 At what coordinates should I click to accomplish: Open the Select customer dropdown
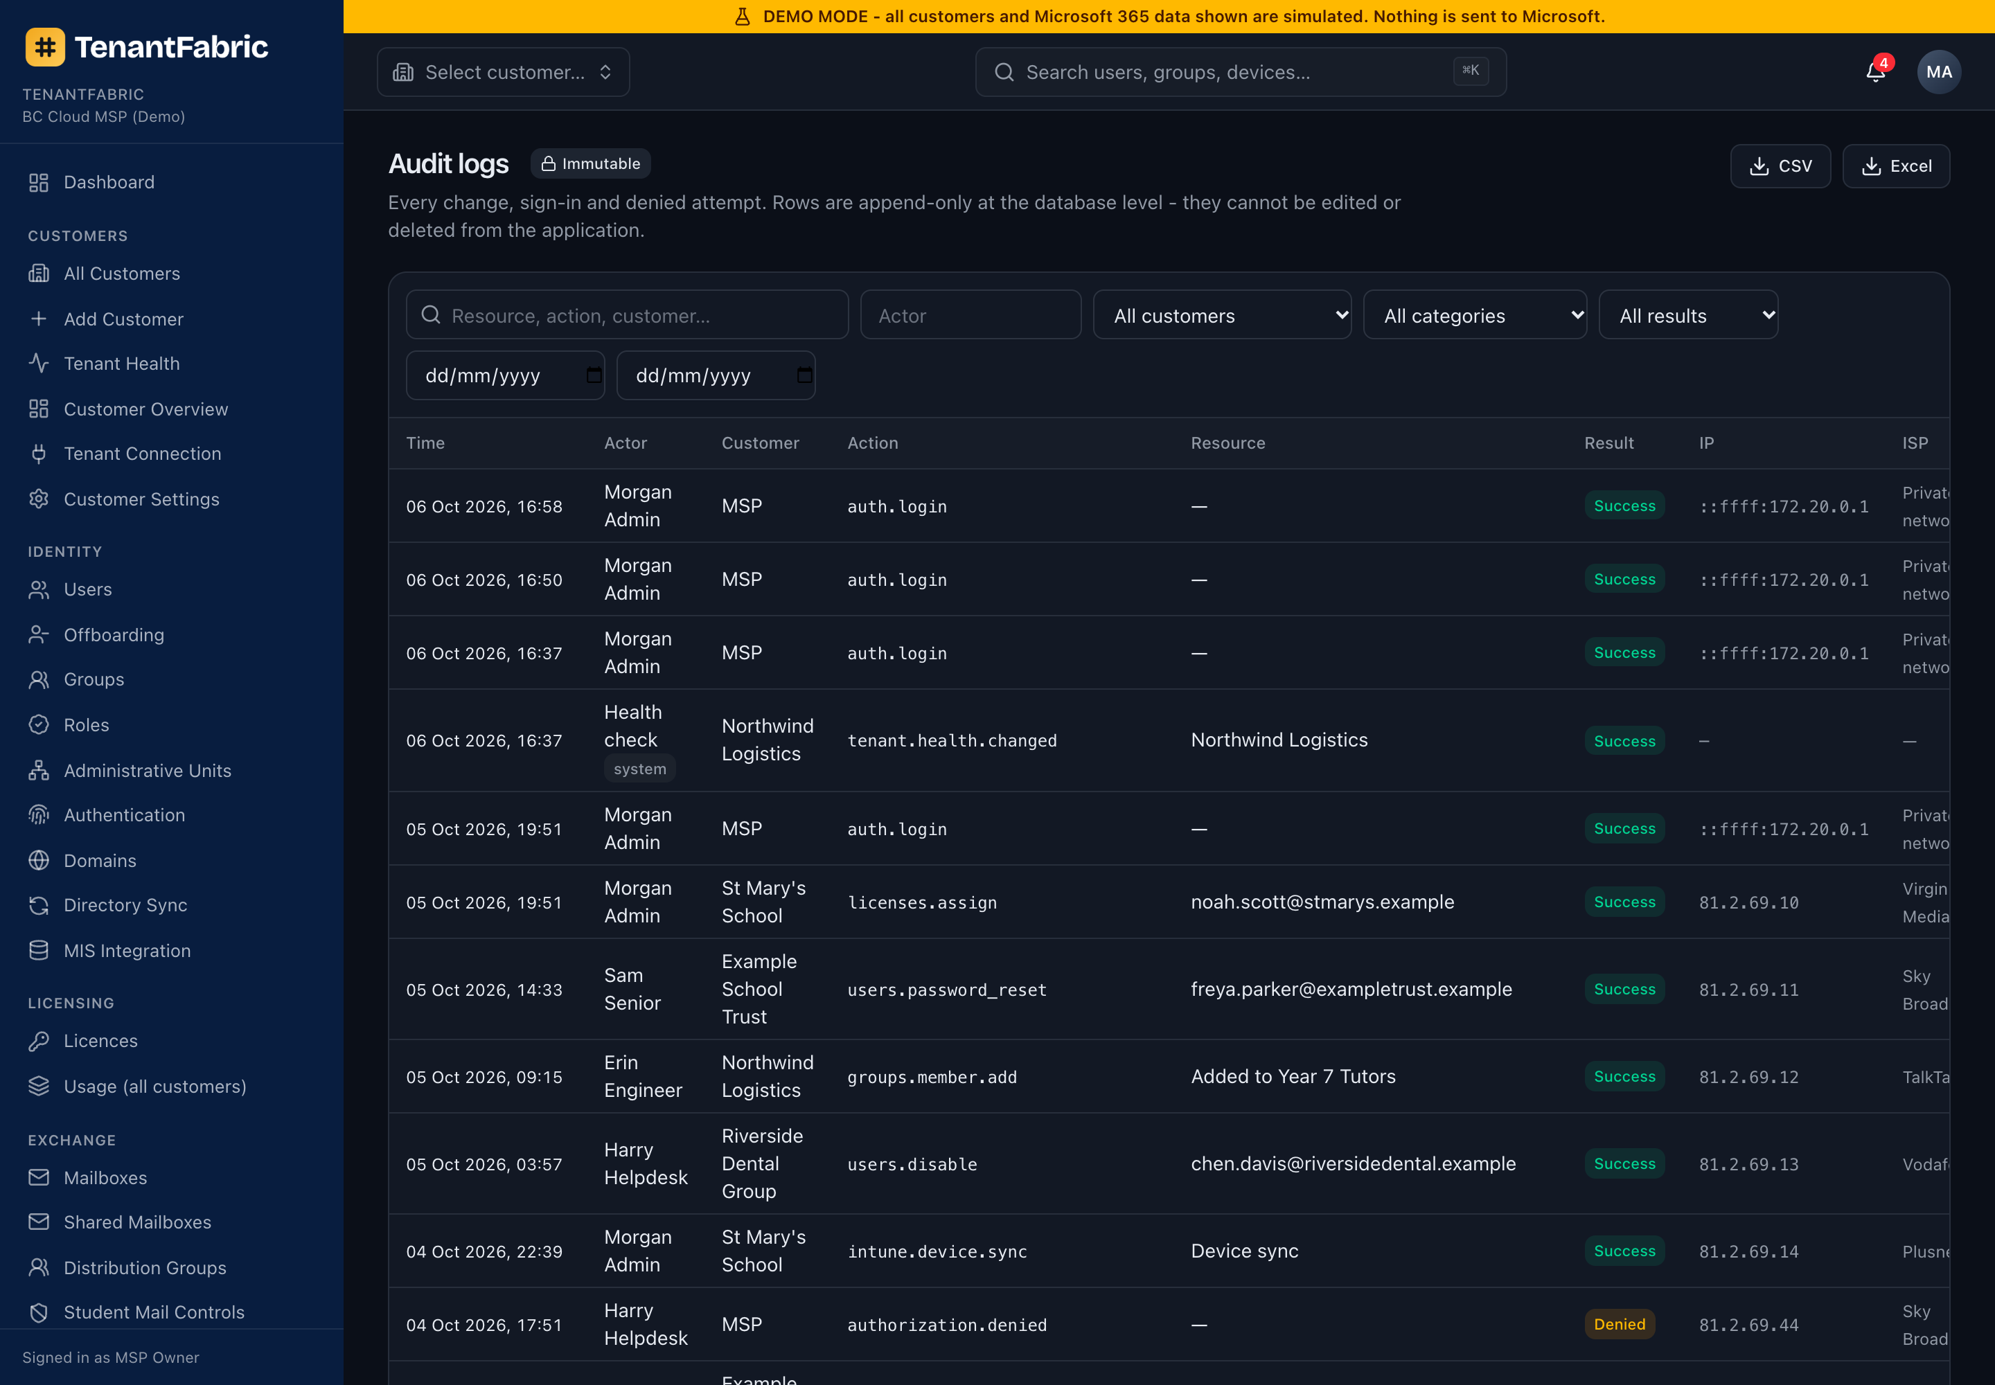click(x=504, y=72)
